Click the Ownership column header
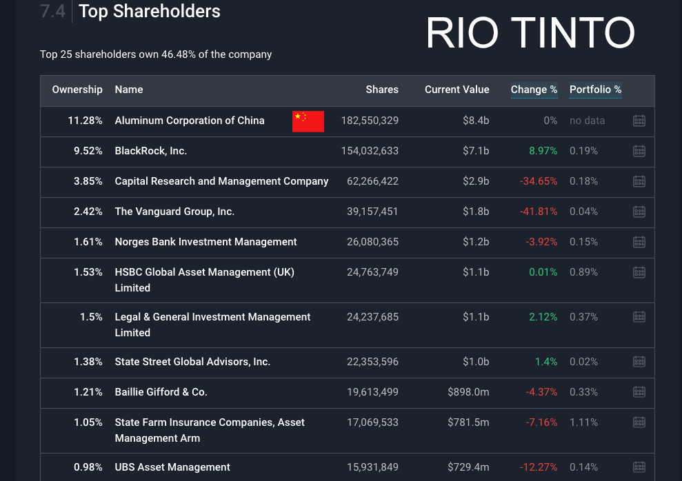Screen dimensions: 682x481 pyautogui.click(x=77, y=90)
